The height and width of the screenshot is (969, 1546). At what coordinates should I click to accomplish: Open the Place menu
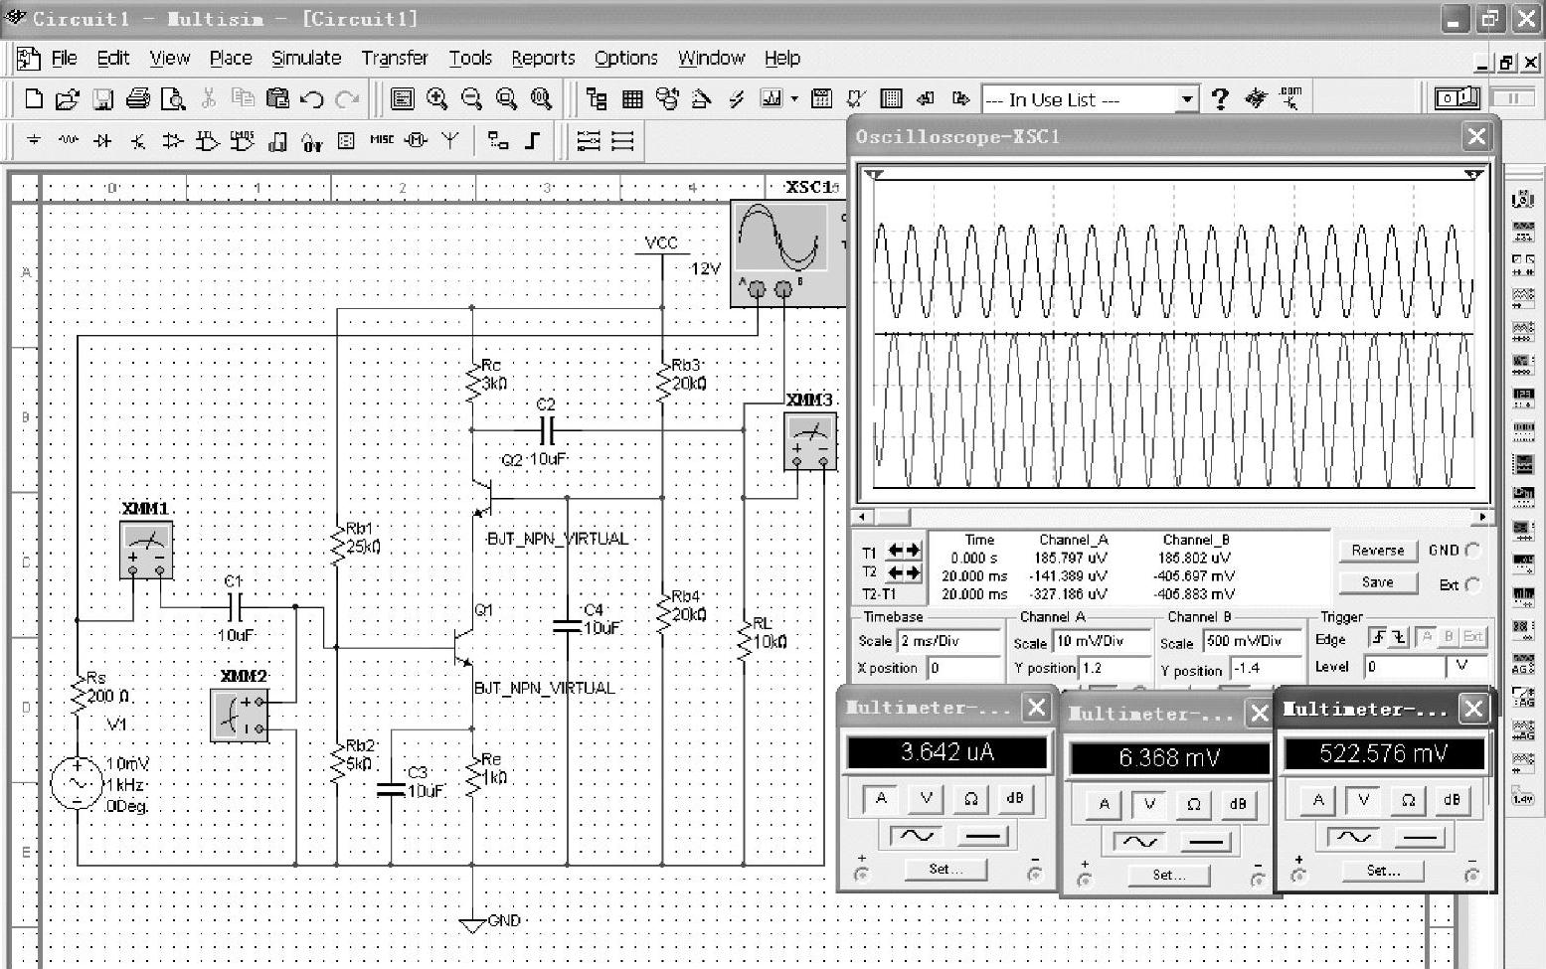click(230, 58)
